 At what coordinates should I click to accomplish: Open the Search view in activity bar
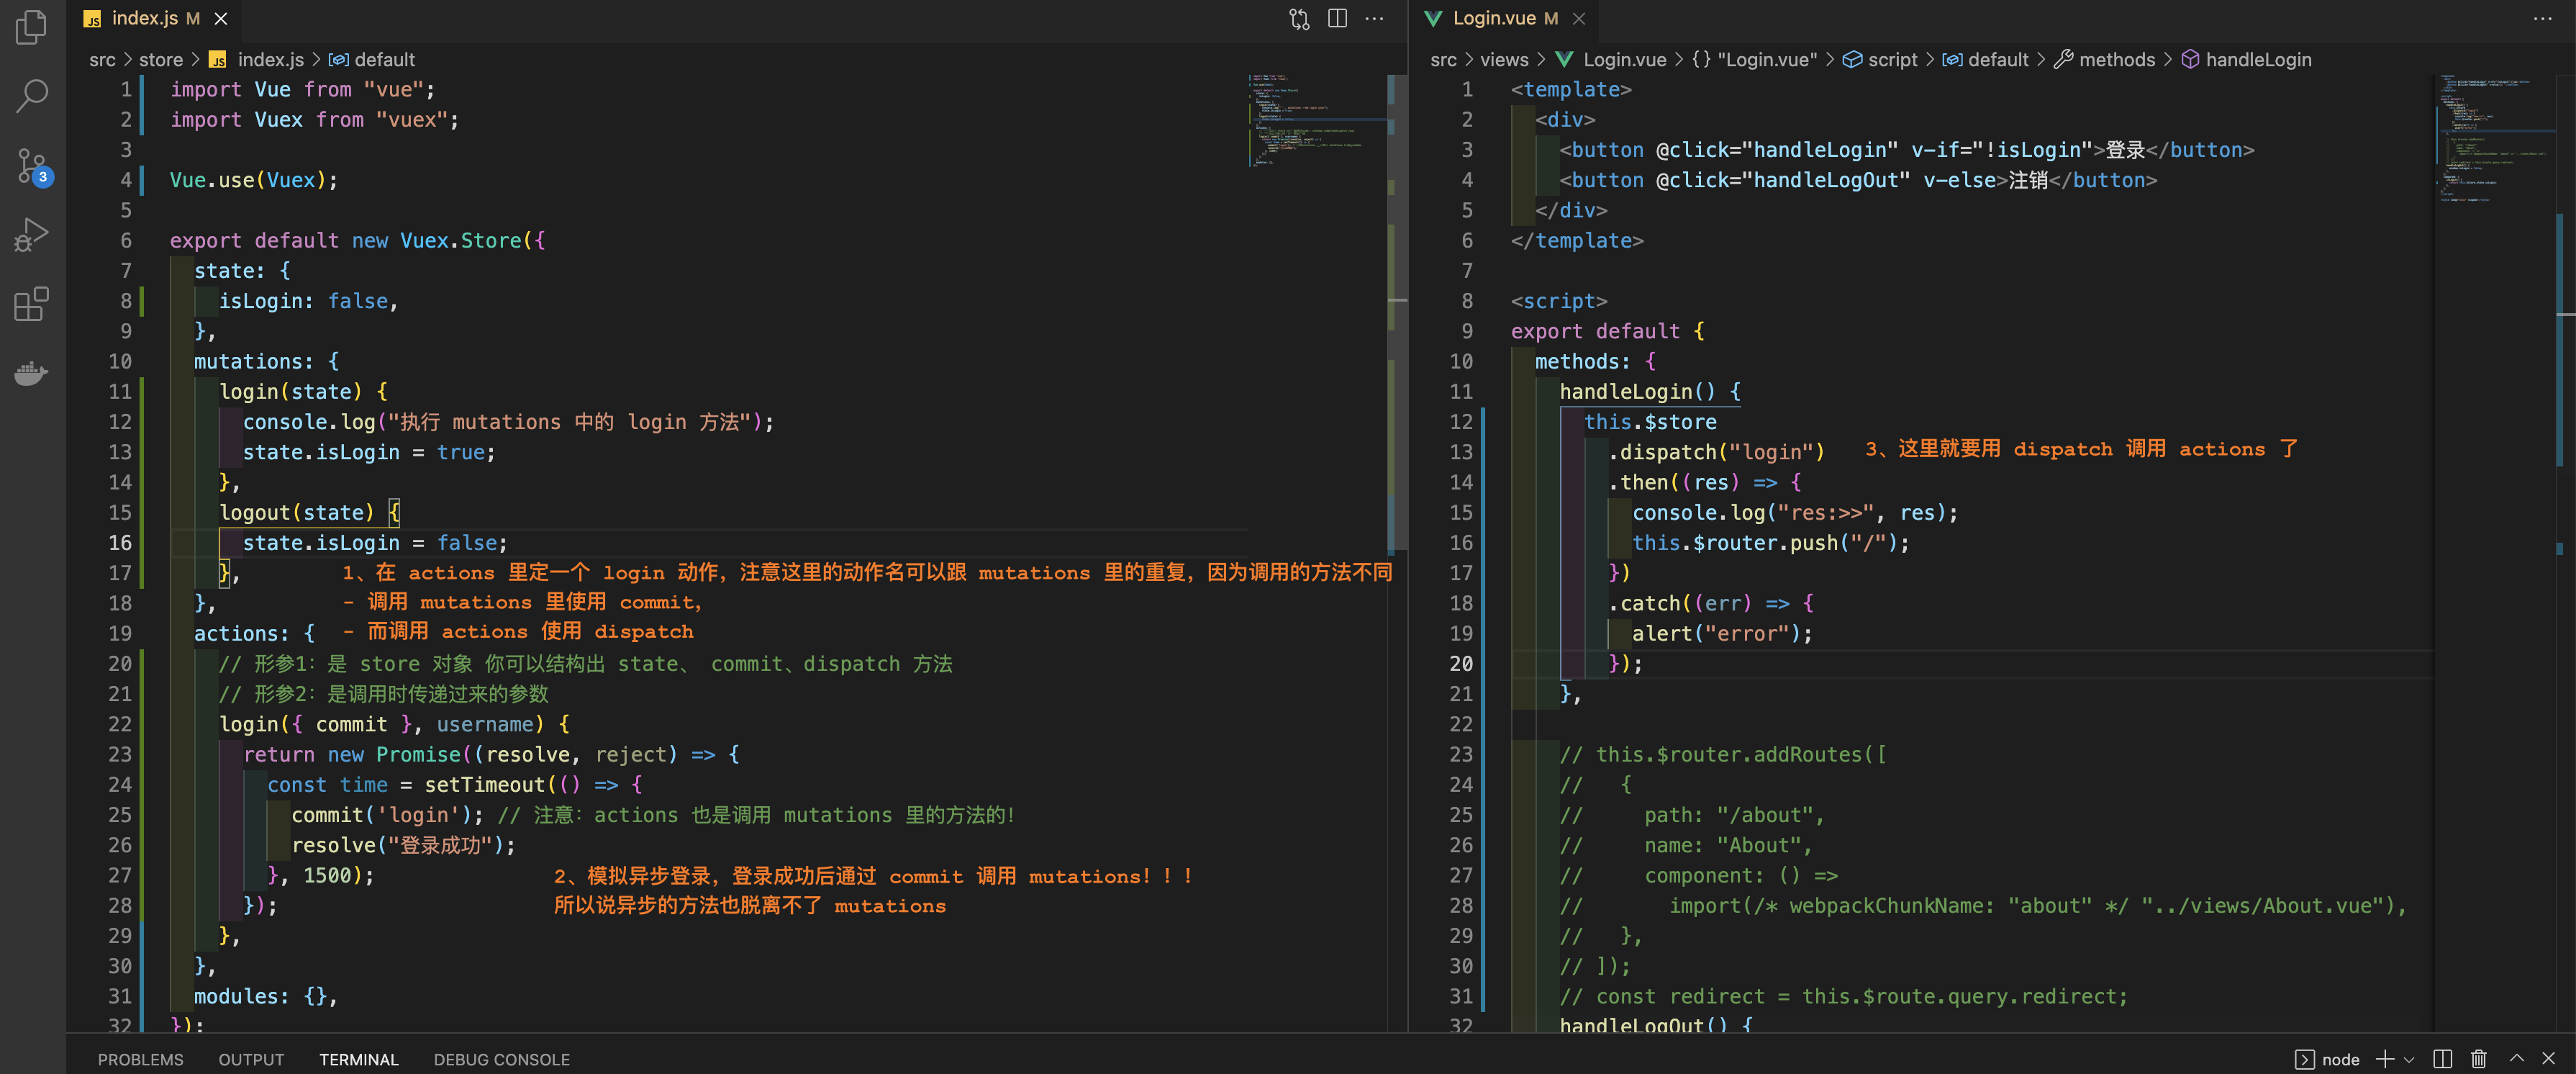pos(32,96)
